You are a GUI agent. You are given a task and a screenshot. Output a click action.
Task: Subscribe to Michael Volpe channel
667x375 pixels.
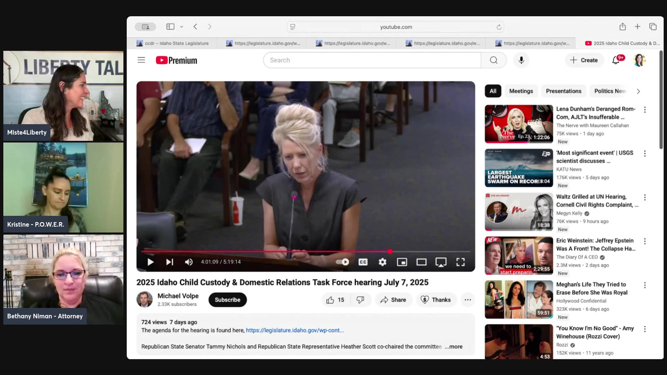pyautogui.click(x=228, y=300)
